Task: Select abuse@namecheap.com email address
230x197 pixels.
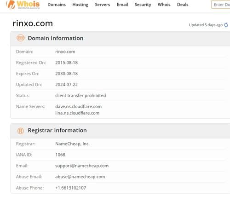Action: pos(80,177)
